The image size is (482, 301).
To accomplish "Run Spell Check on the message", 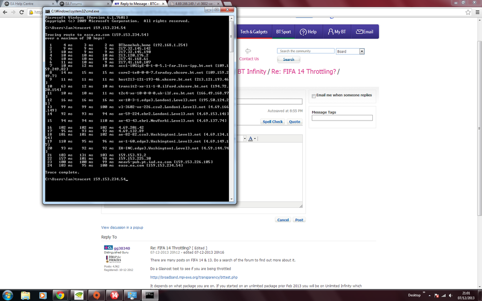I will click(x=273, y=122).
